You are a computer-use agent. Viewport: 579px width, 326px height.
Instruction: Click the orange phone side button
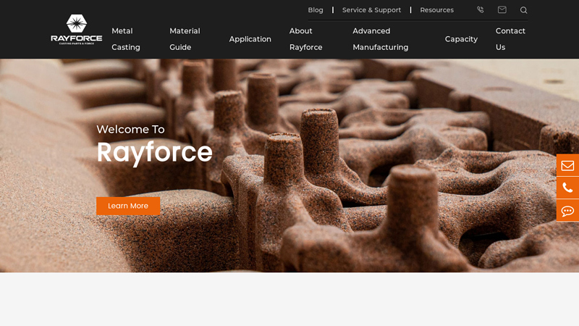tap(567, 188)
